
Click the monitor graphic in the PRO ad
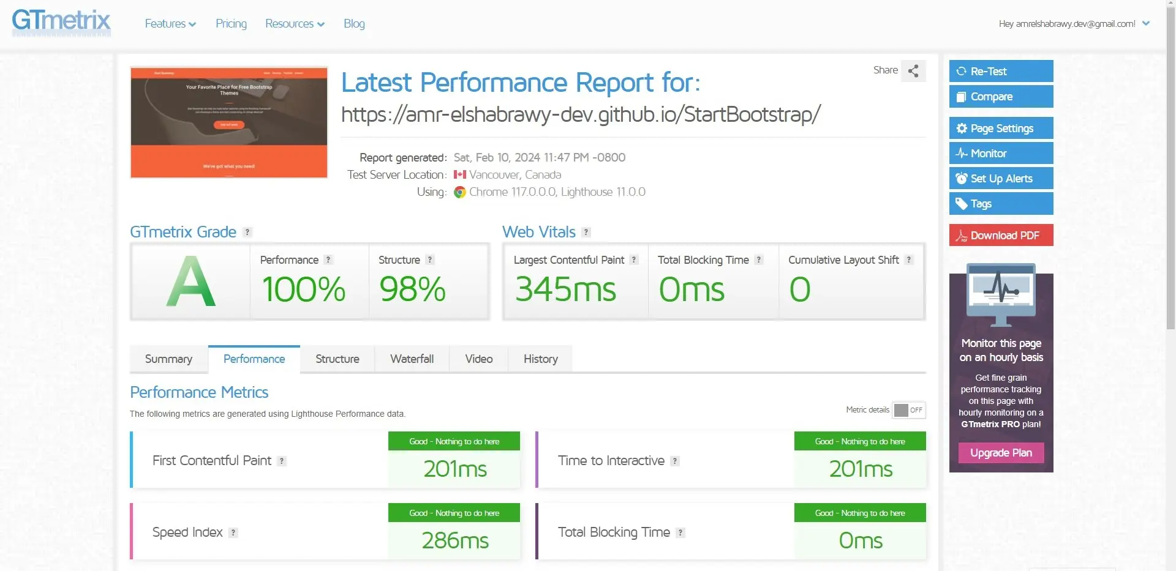click(x=1001, y=295)
